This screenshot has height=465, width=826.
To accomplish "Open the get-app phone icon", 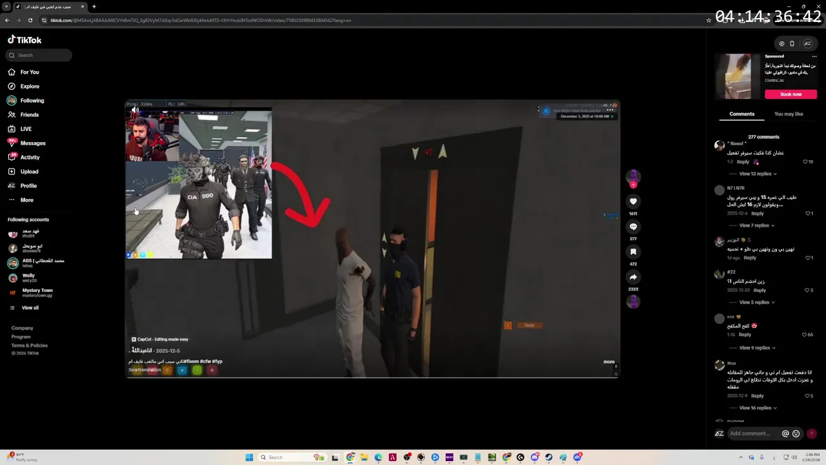I will pyautogui.click(x=792, y=44).
